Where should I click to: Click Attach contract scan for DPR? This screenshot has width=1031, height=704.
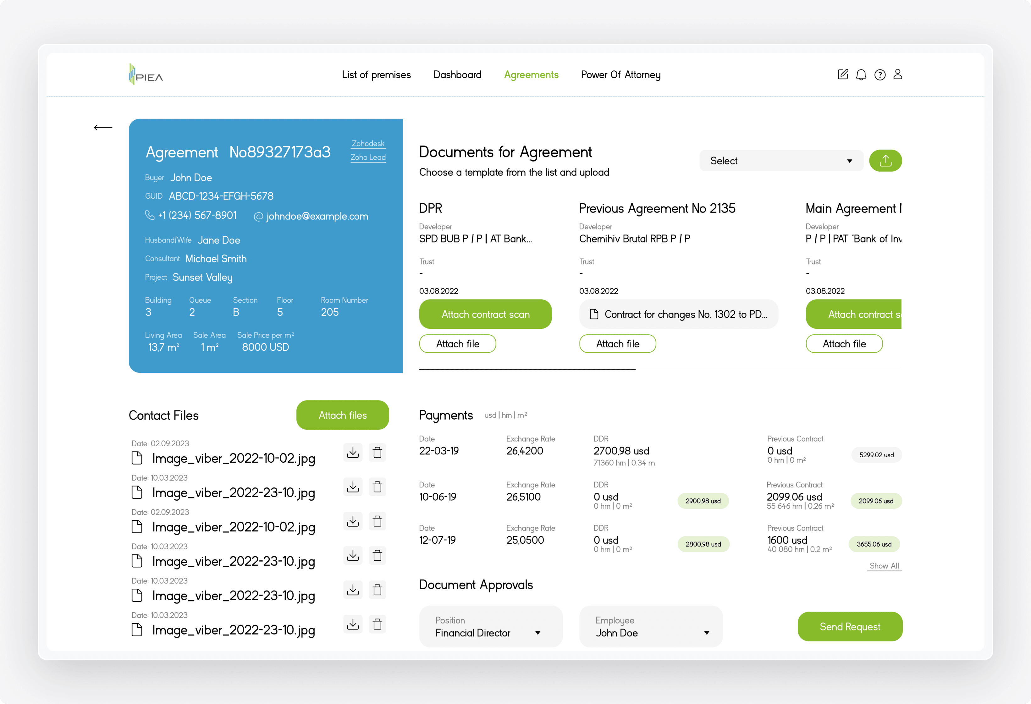[x=485, y=314]
